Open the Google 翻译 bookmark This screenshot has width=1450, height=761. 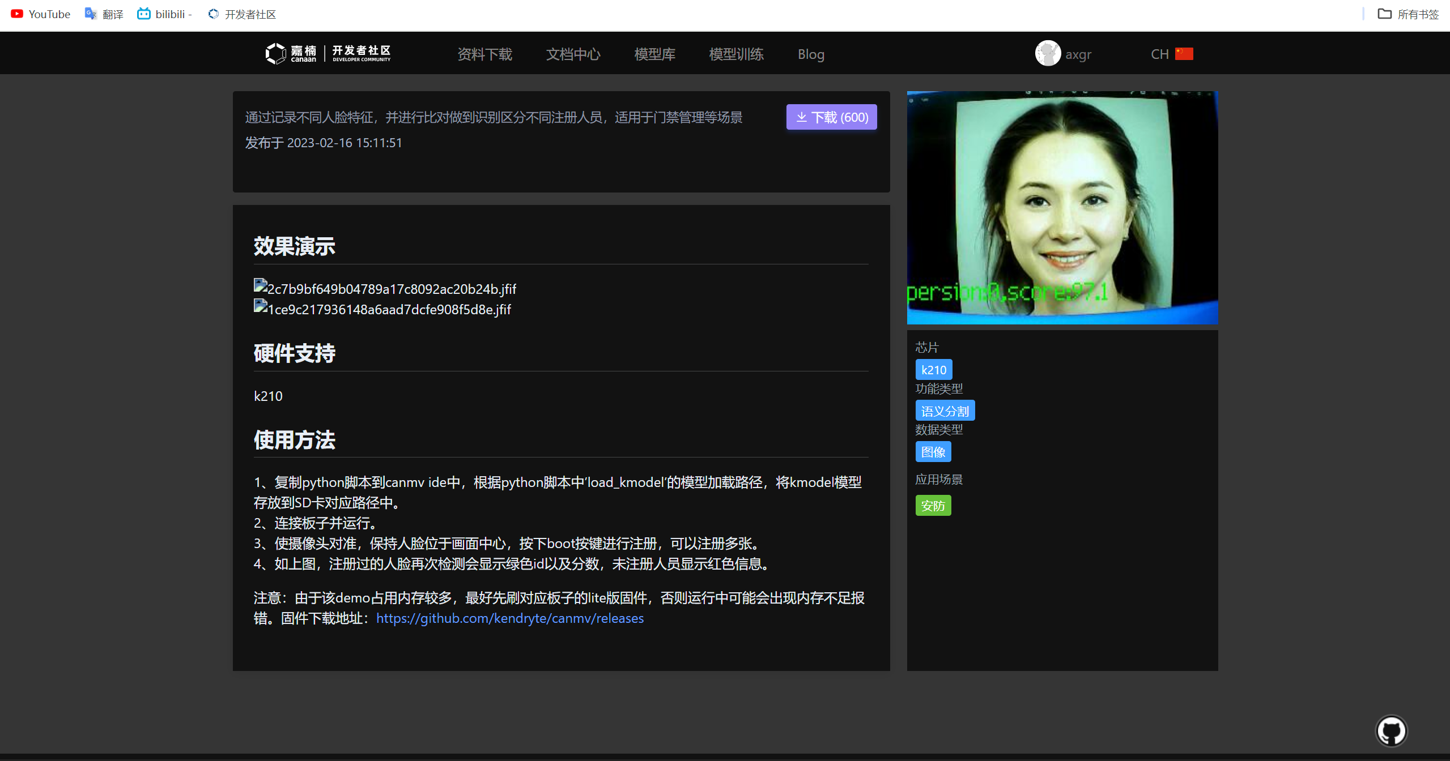pos(104,14)
